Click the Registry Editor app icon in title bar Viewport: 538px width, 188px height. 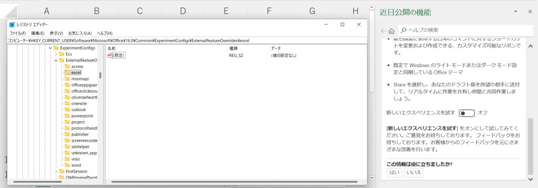point(12,25)
